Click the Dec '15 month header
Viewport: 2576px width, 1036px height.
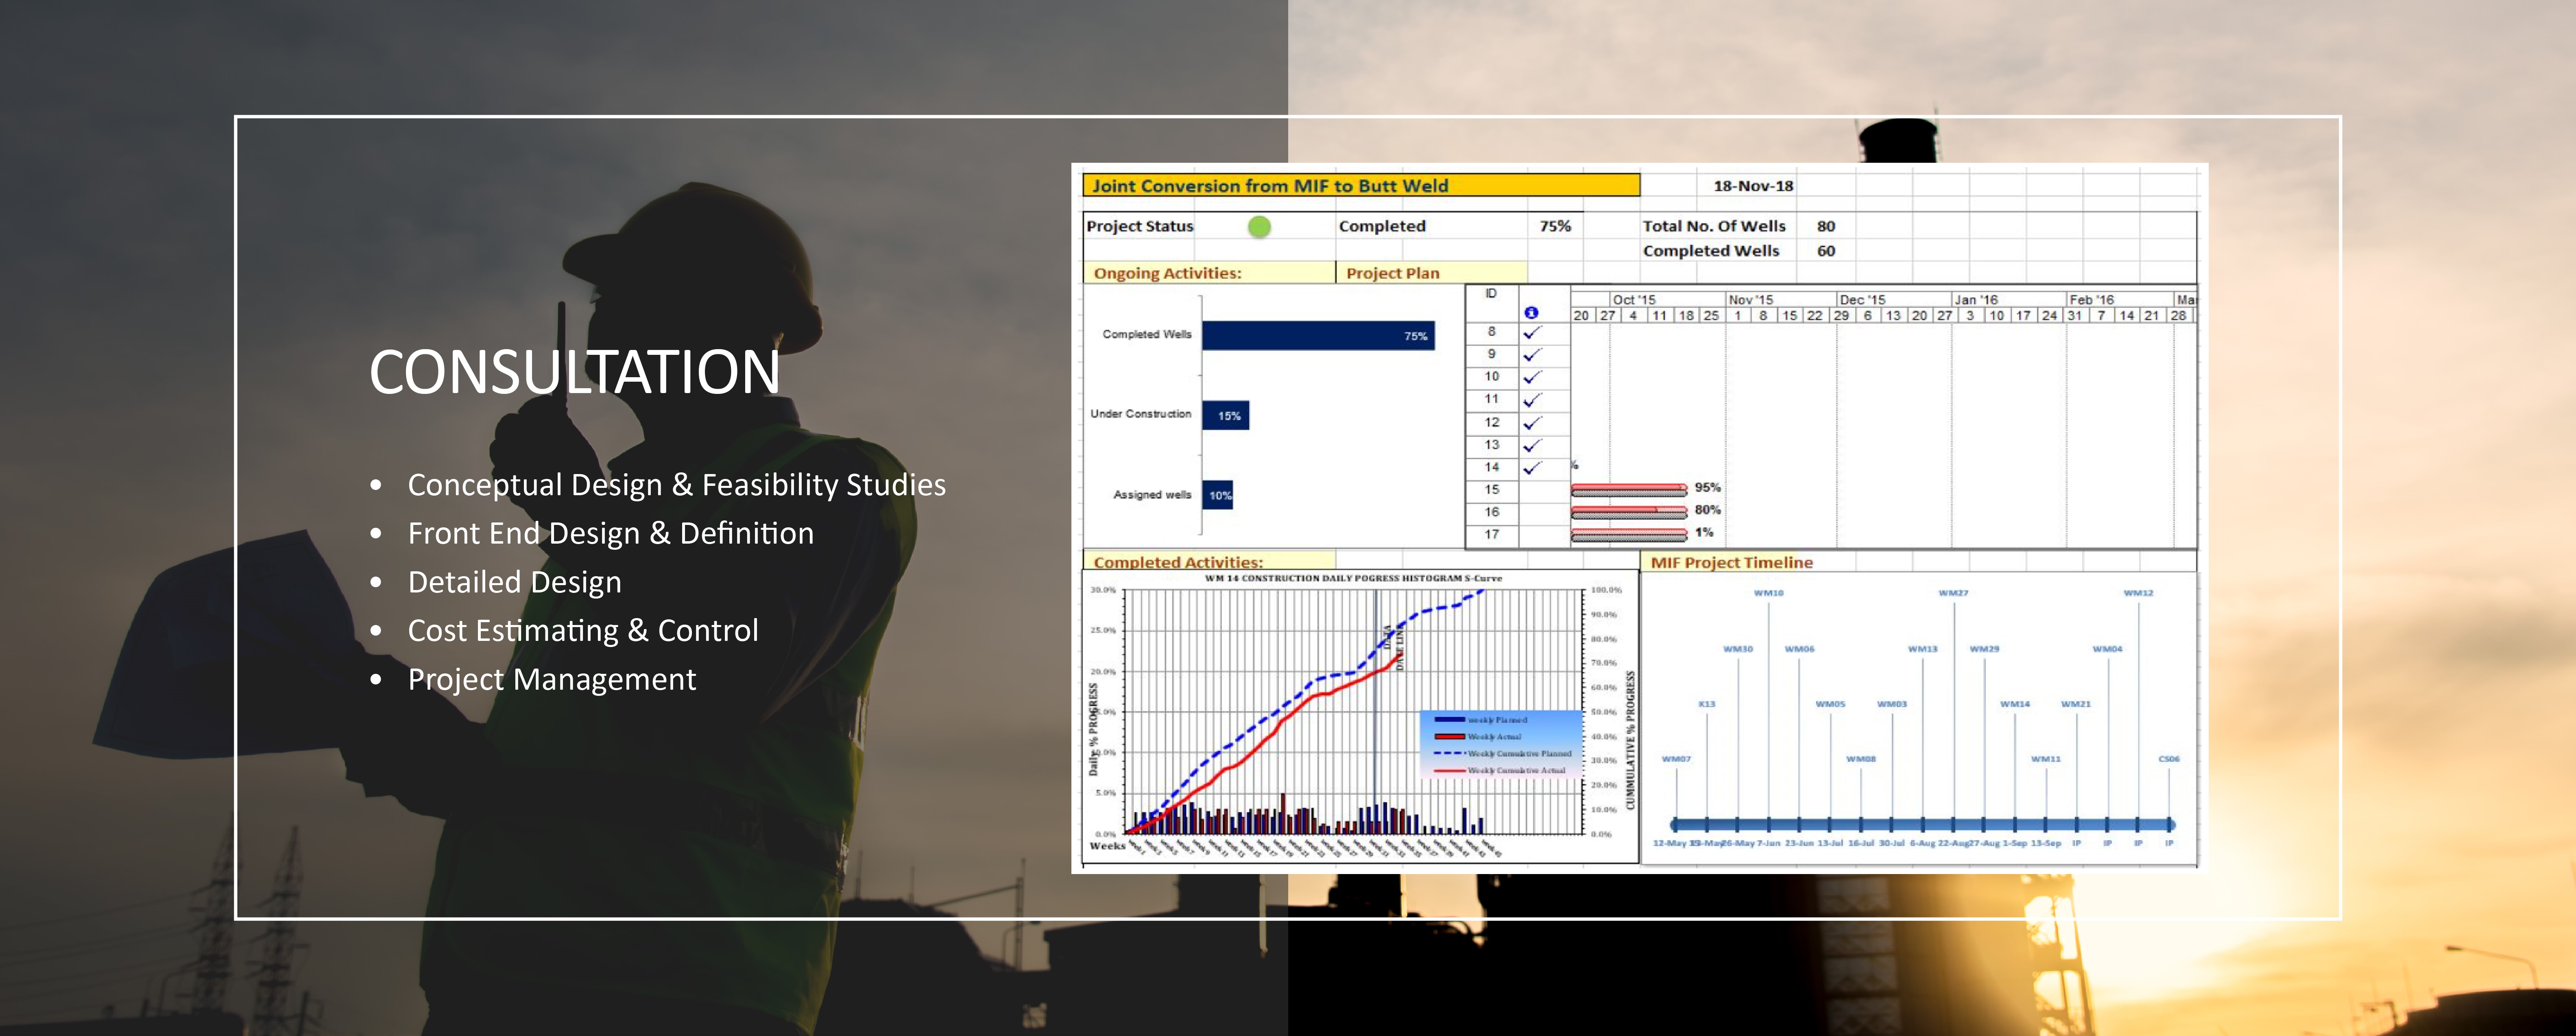point(1862,300)
